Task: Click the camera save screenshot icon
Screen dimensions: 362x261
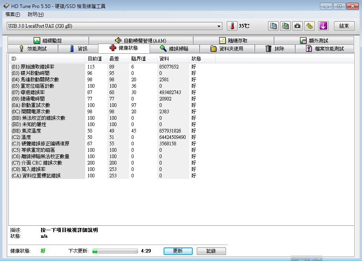Action: click(x=297, y=26)
